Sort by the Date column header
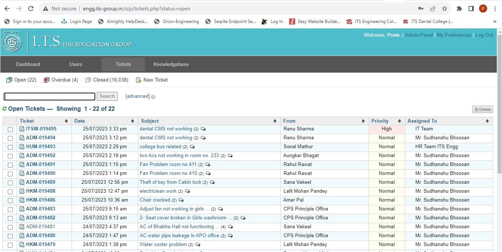 tap(104, 121)
